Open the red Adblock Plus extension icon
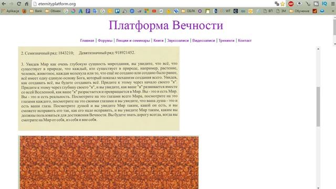Screen dimensions: 336x189 291,4
